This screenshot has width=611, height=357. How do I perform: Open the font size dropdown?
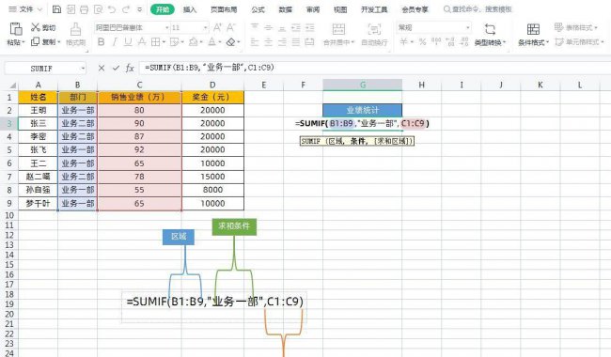205,27
